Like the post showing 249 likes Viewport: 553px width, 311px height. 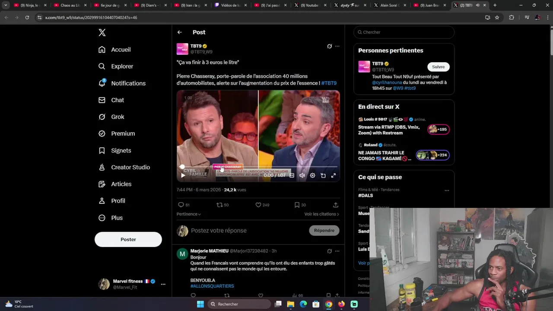click(258, 205)
